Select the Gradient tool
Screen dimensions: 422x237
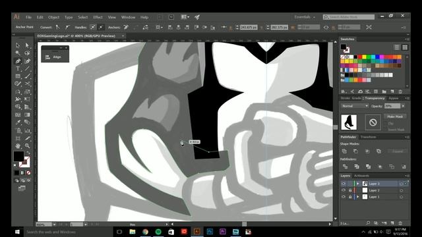pos(27,115)
